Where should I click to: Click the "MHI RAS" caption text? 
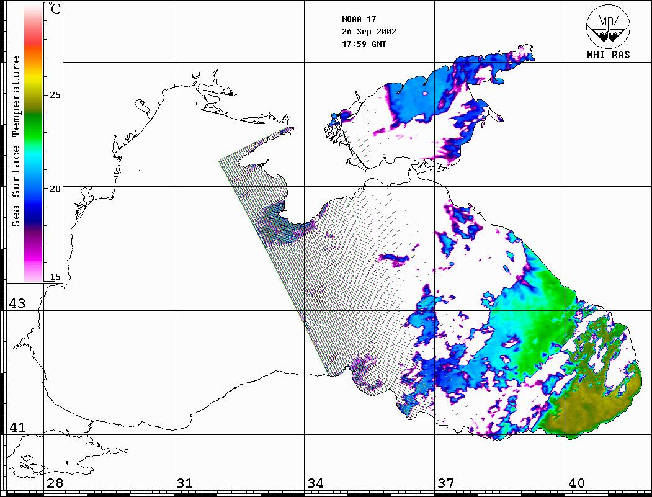[609, 55]
